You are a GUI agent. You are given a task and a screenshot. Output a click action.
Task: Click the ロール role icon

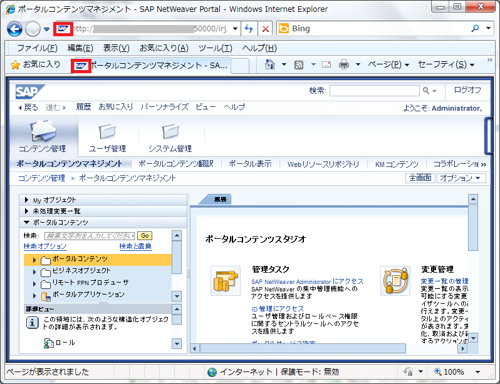click(x=49, y=343)
